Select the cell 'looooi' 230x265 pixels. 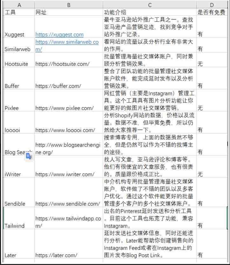pos(19,122)
